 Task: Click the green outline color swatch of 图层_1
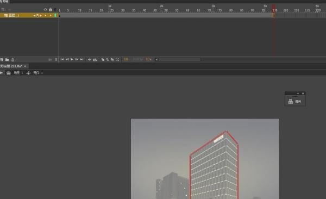click(55, 15)
